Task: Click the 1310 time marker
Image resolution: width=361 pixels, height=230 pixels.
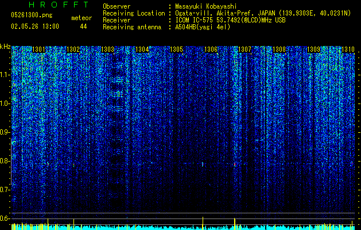Action: [x=348, y=49]
